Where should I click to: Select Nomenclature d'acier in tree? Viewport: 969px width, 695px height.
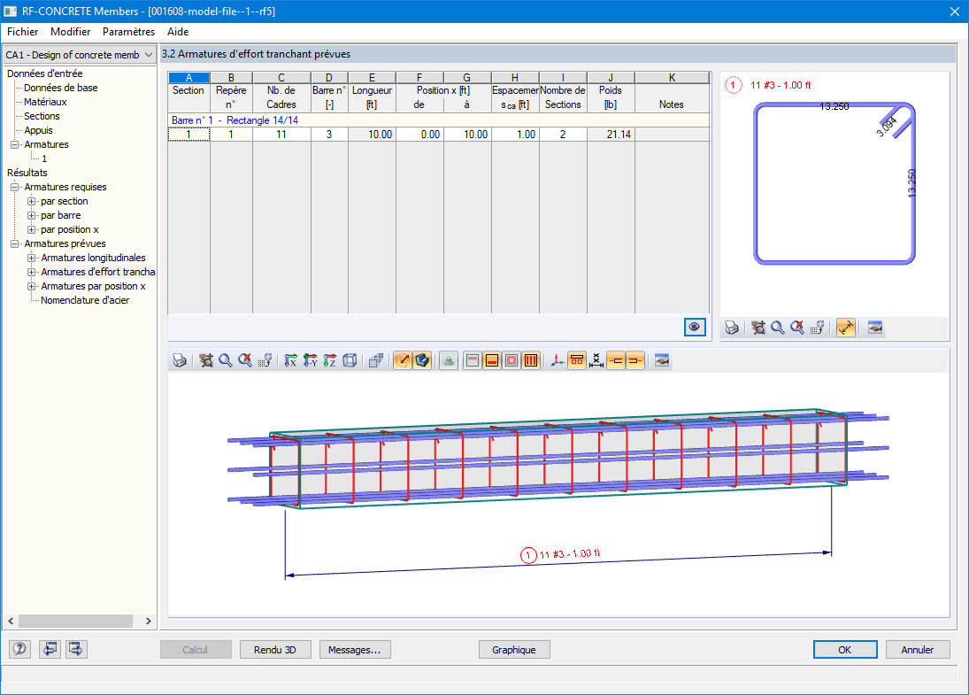(85, 300)
